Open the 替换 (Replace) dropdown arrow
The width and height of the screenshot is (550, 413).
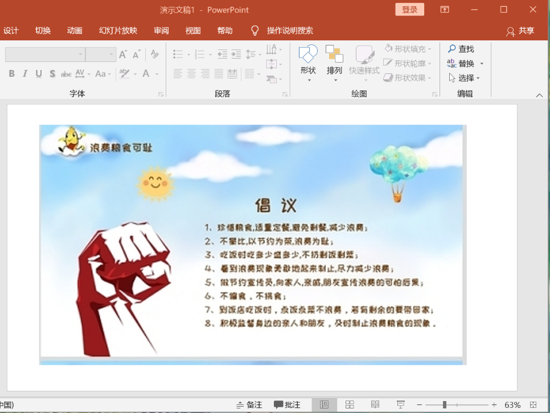tap(482, 64)
